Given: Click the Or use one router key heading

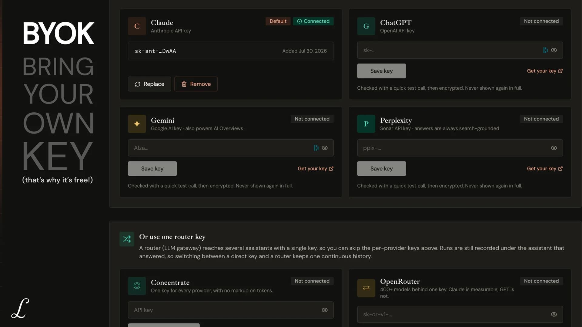Looking at the screenshot, I should pyautogui.click(x=172, y=237).
